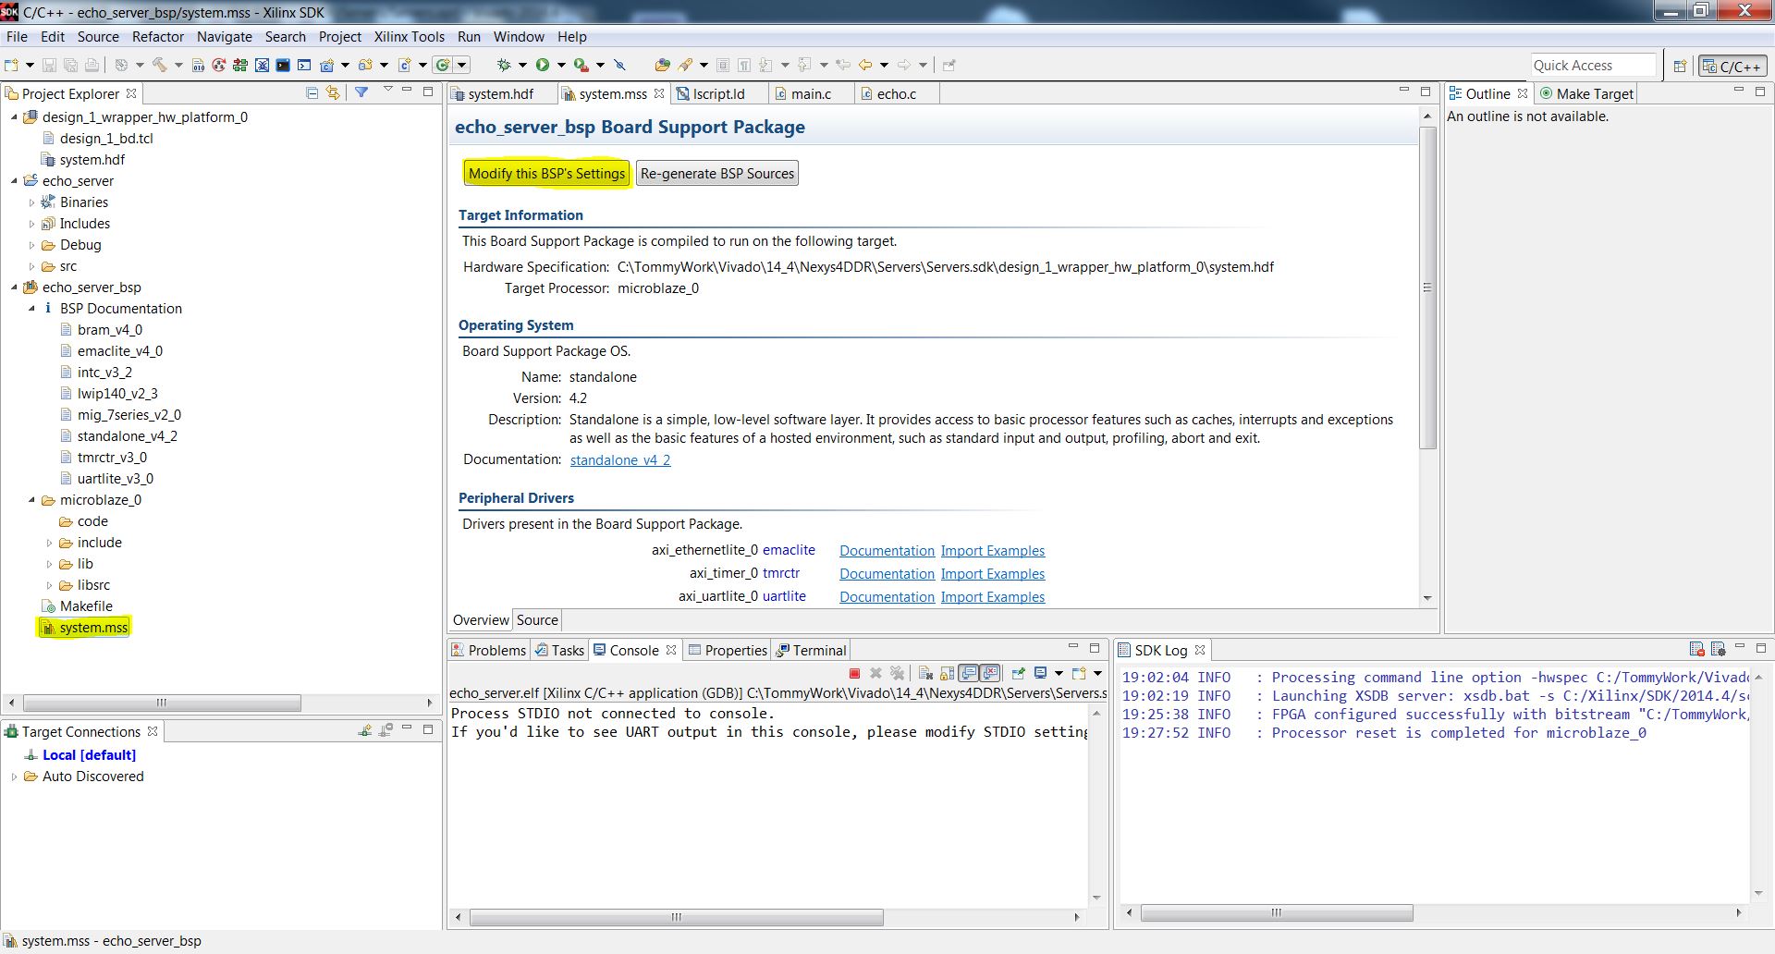Click the Clear Log icon in SDK Log

click(1696, 649)
